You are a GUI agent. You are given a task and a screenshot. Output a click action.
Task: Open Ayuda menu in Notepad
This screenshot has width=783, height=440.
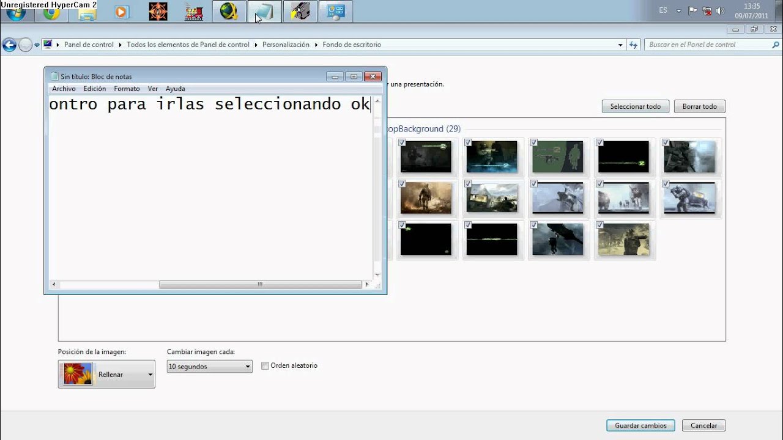[175, 89]
